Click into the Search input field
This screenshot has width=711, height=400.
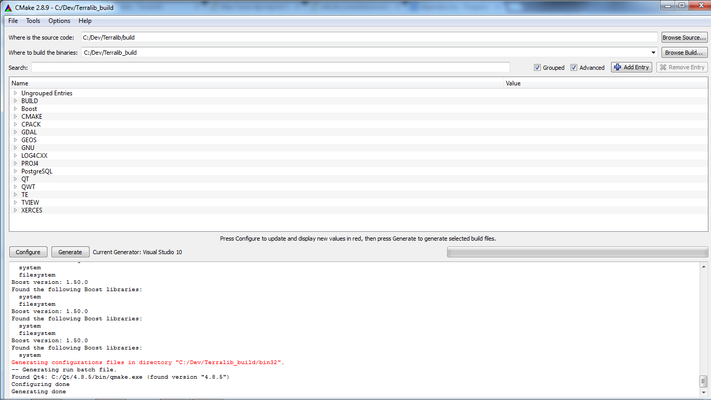coord(270,67)
